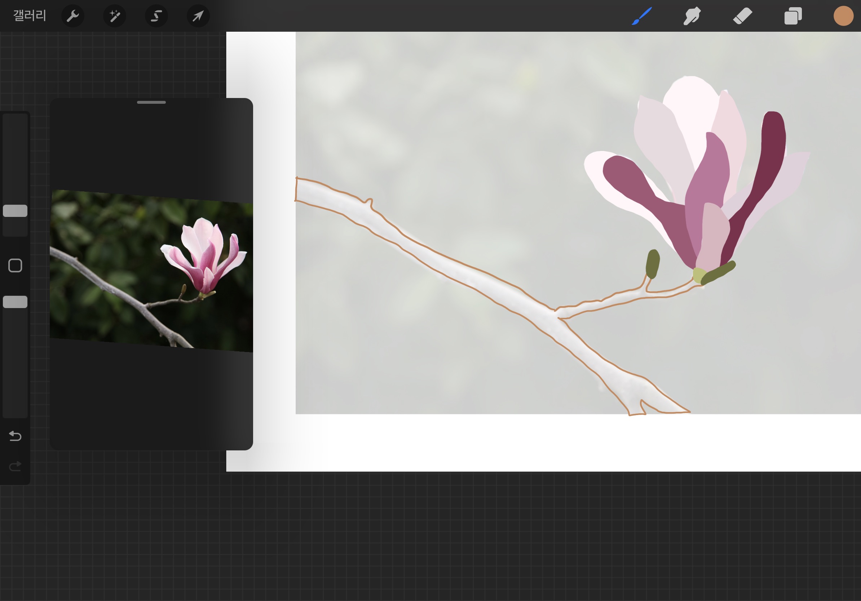The image size is (861, 601).
Task: Select the Eraser tool
Action: point(742,16)
